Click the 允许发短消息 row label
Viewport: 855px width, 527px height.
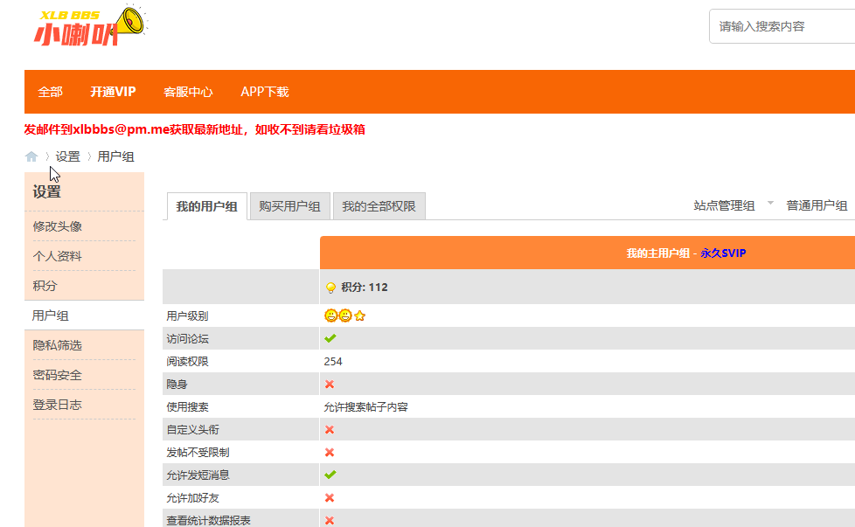(198, 475)
